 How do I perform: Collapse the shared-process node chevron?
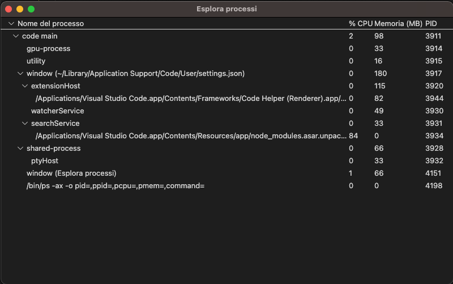(x=20, y=148)
